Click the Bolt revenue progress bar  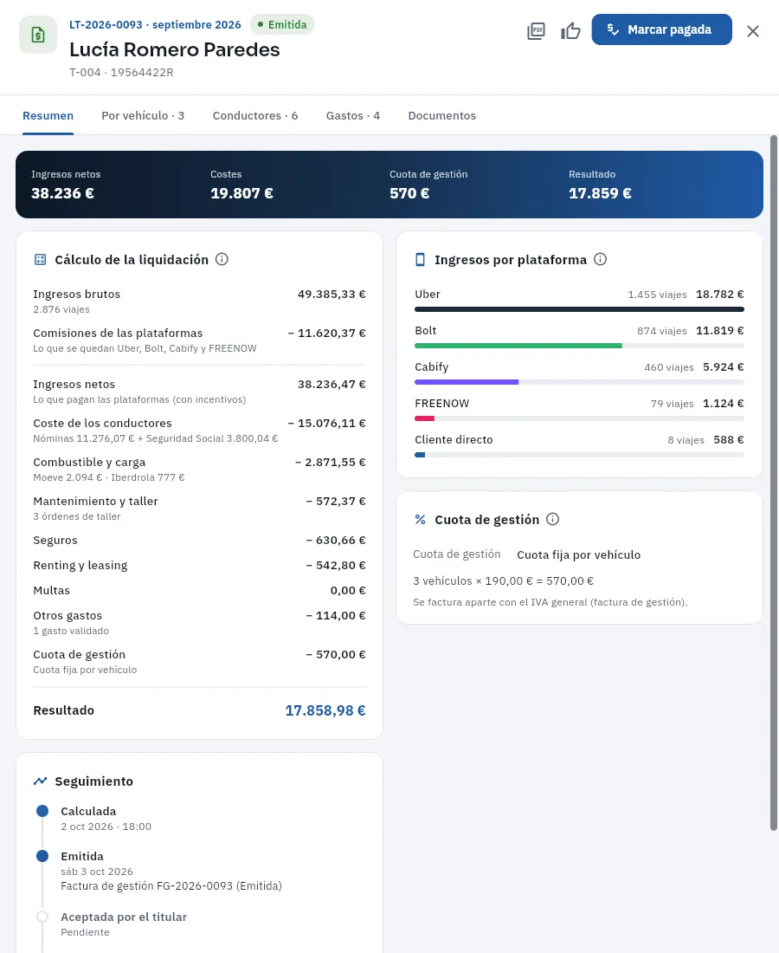click(579, 346)
